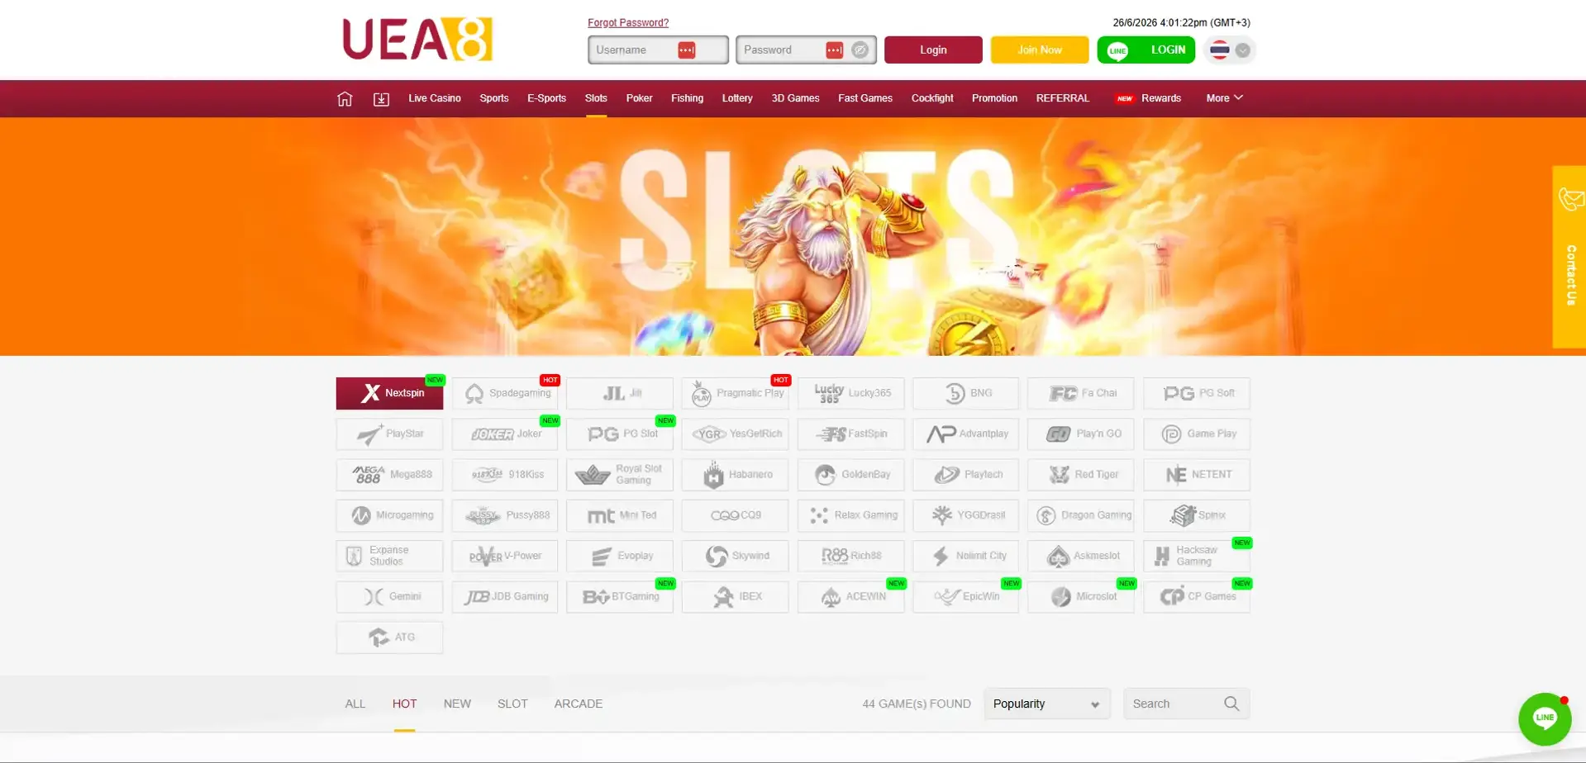The image size is (1586, 763).
Task: Pick the Habanero provider
Action: tap(736, 475)
